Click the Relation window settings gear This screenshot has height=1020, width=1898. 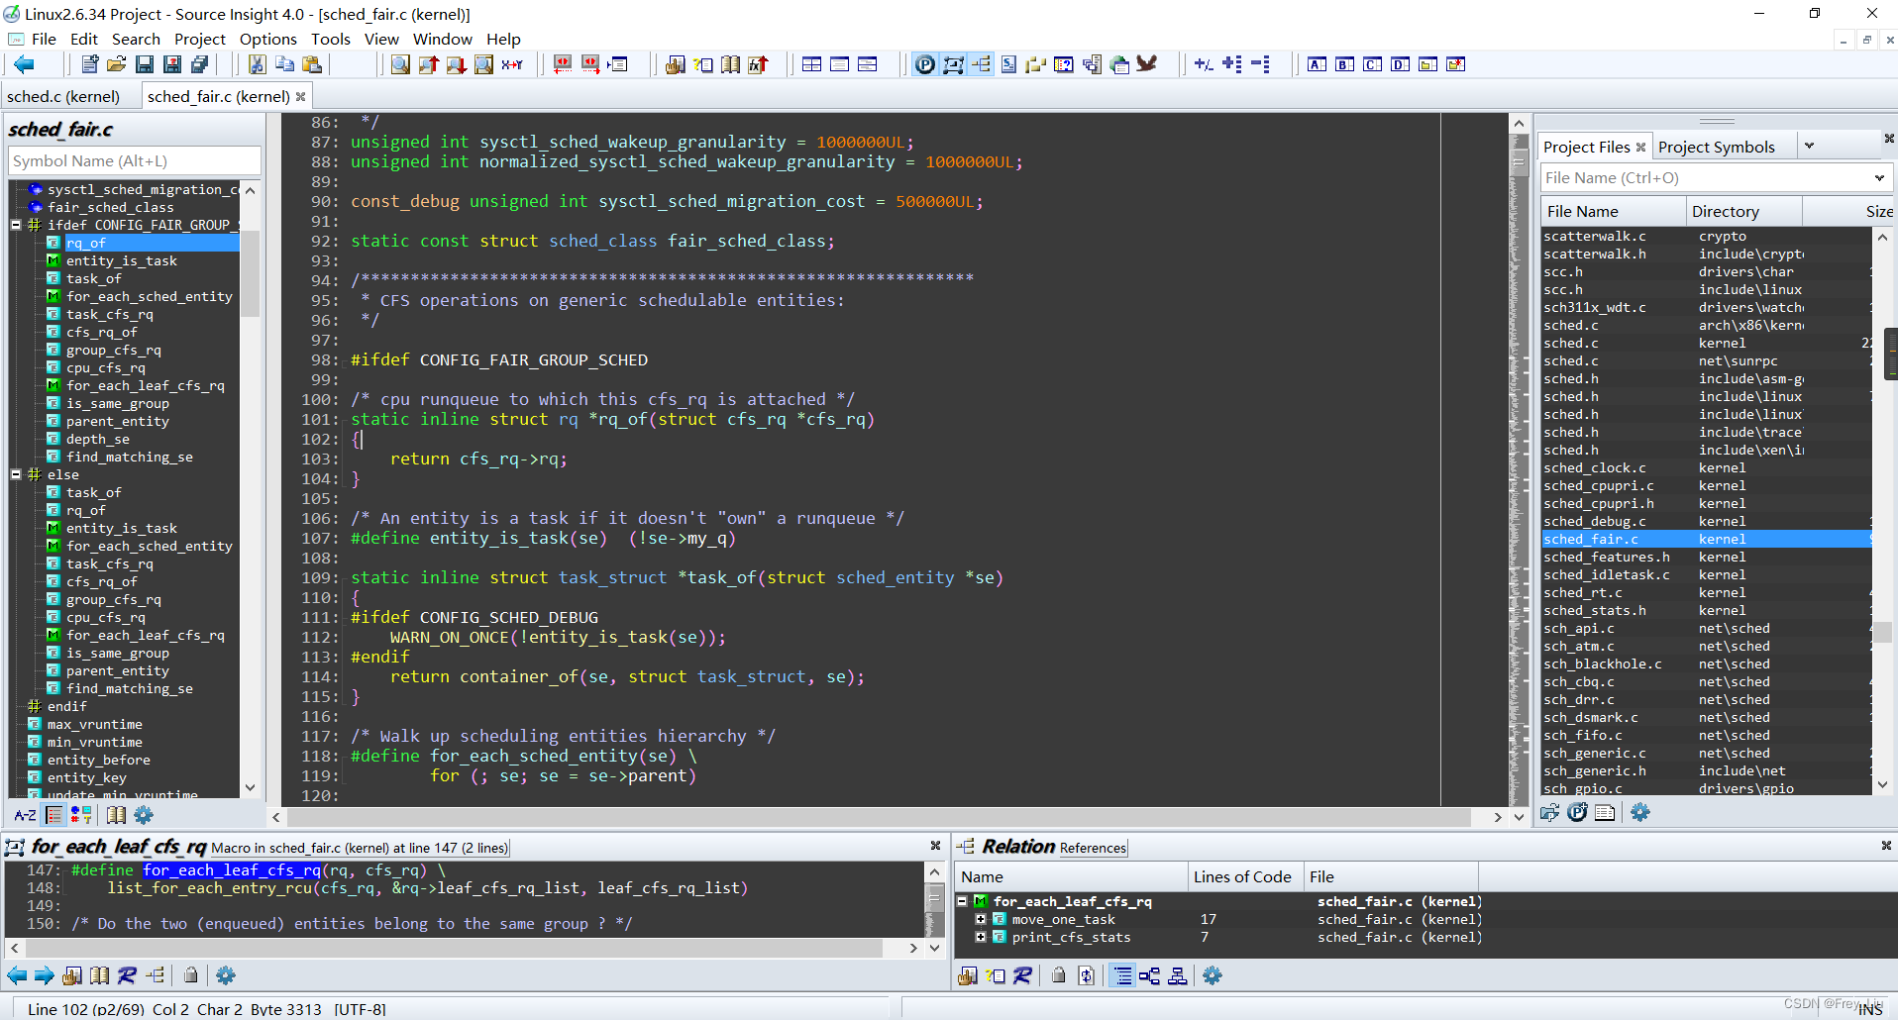pos(1213,975)
